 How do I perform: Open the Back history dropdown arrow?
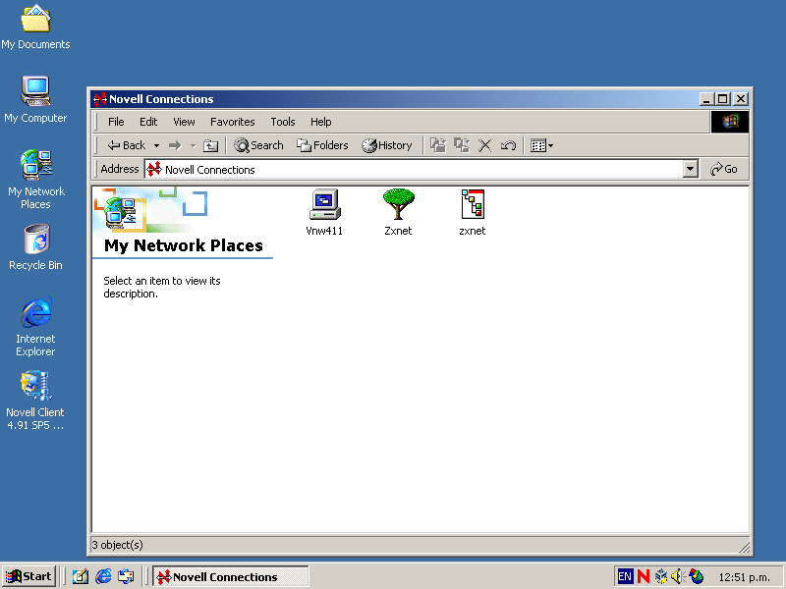[156, 145]
